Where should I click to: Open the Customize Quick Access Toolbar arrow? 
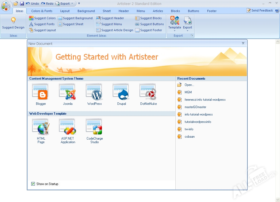coord(79,4)
